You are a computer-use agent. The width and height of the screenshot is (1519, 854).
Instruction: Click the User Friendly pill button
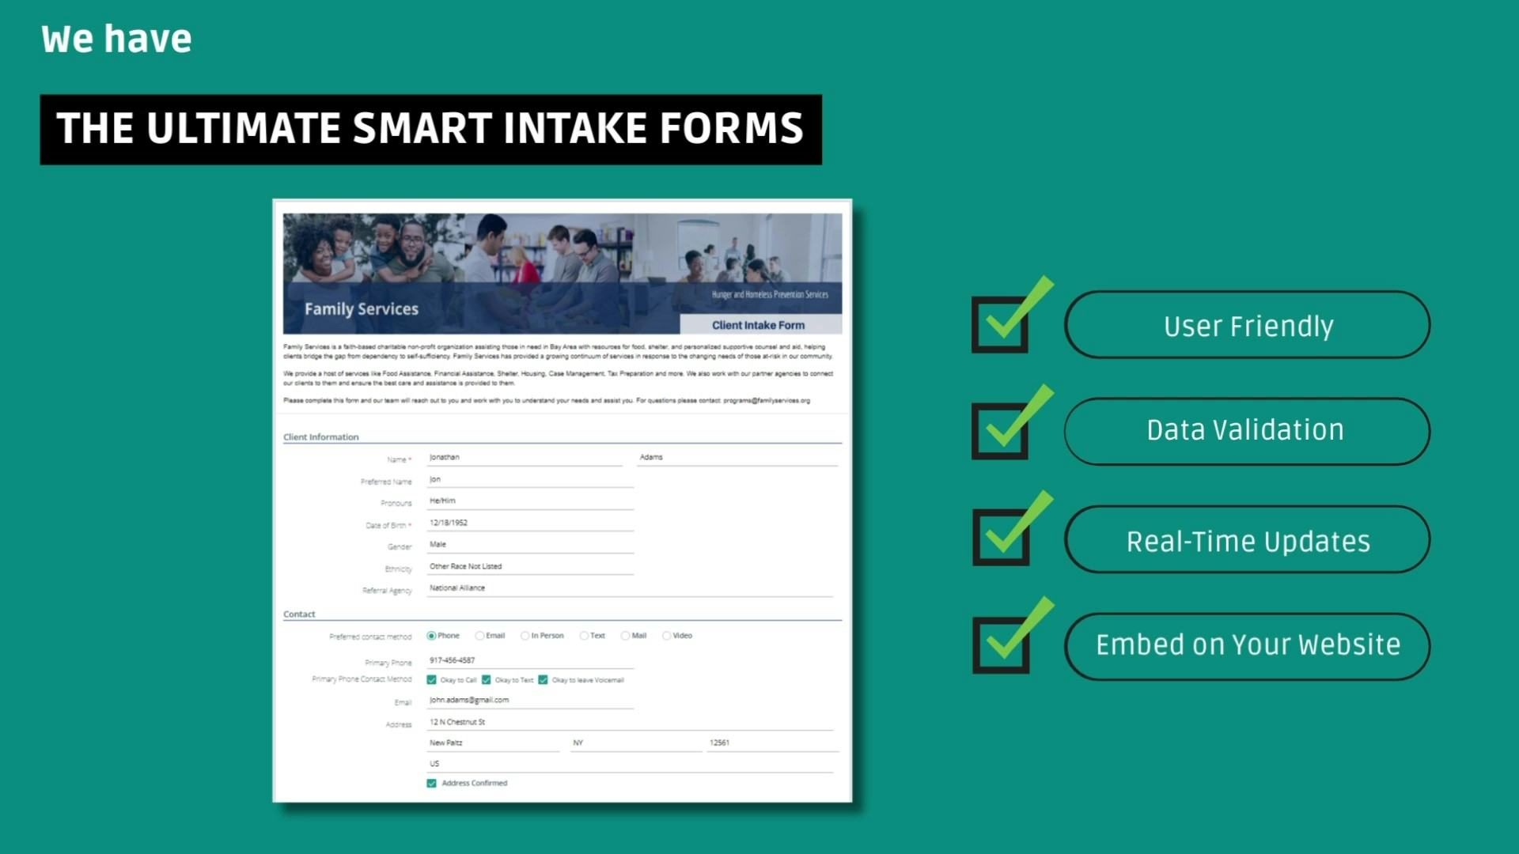[x=1247, y=325]
